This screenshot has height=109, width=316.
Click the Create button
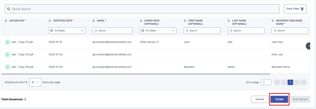pyautogui.click(x=279, y=99)
